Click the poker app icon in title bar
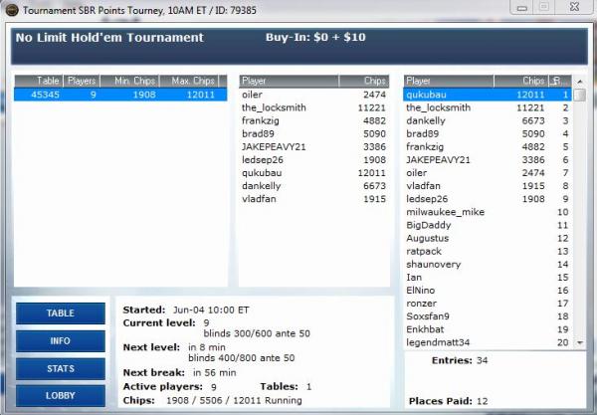This screenshot has width=597, height=415. point(10,9)
